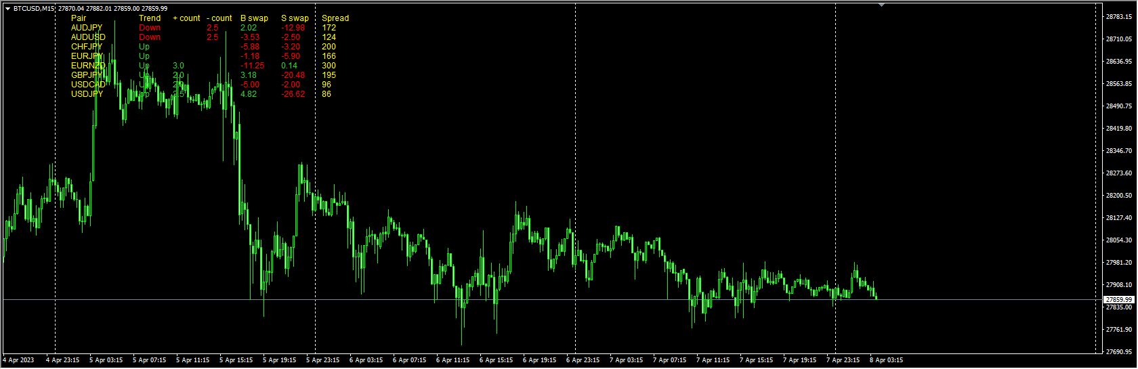Click S swap value -2.00 for USDCAD
The image size is (1138, 369).
coord(291,85)
